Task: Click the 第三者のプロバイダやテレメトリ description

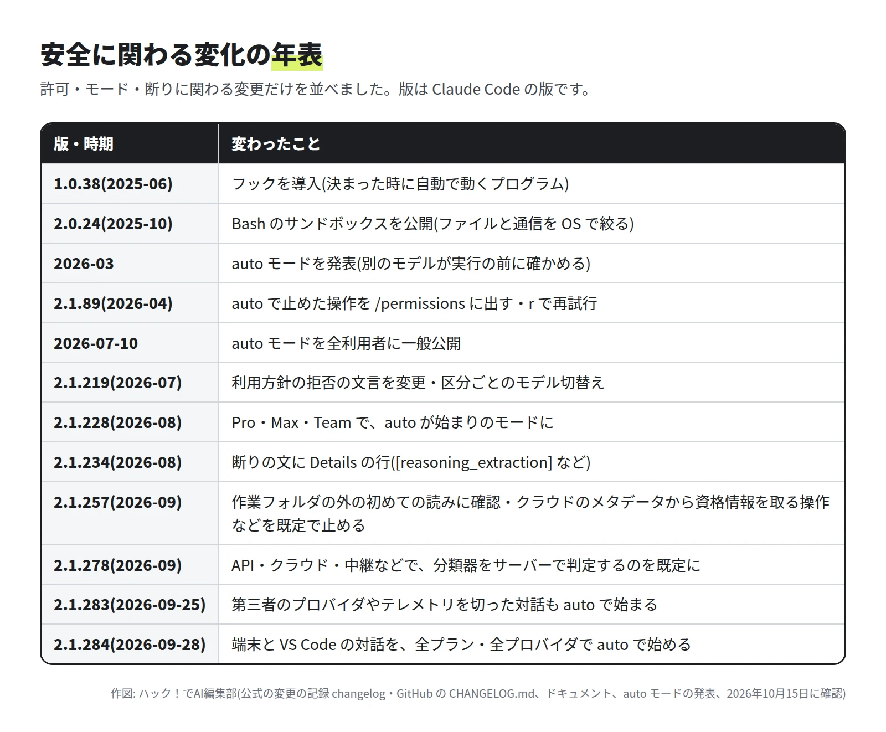Action: click(444, 605)
